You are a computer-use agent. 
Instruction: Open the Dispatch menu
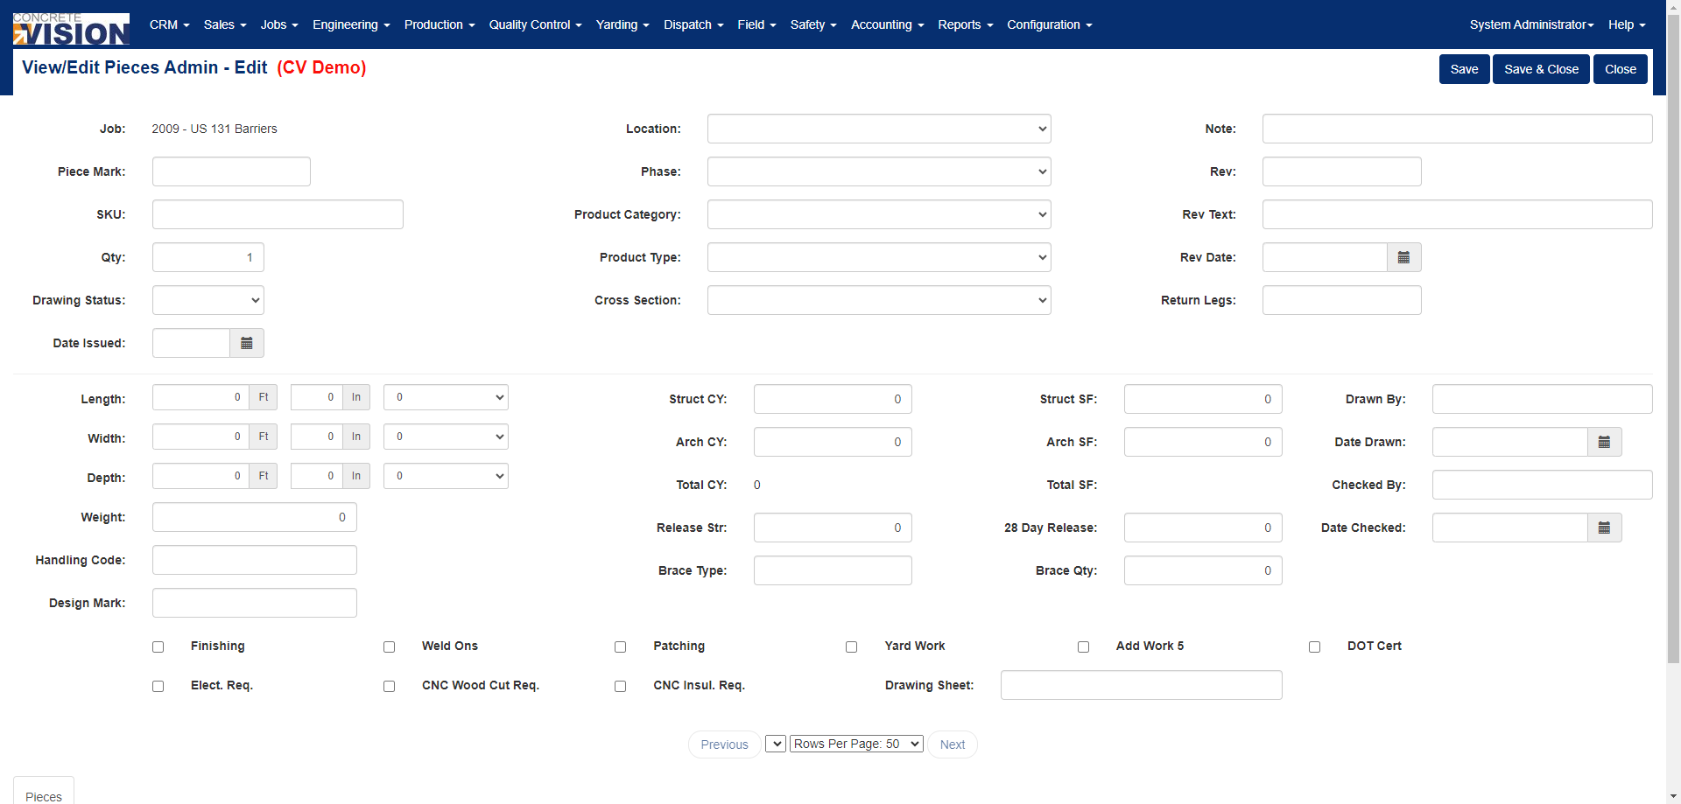[693, 24]
